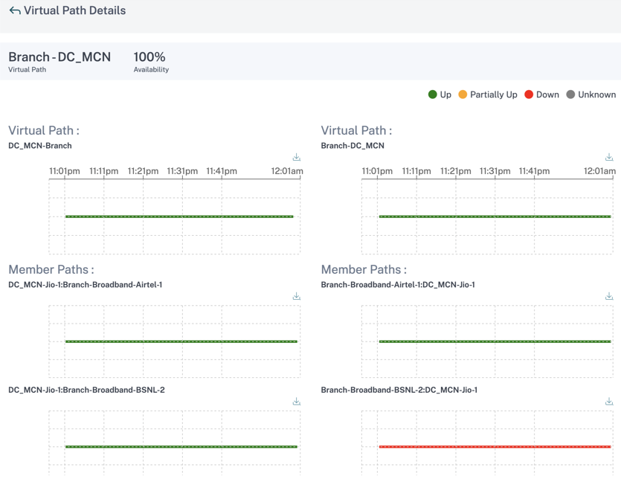Download DC_MCN-Jio-1:Branch-Broadband-Airtel-1 member path chart
This screenshot has height=485, width=621.
[297, 296]
